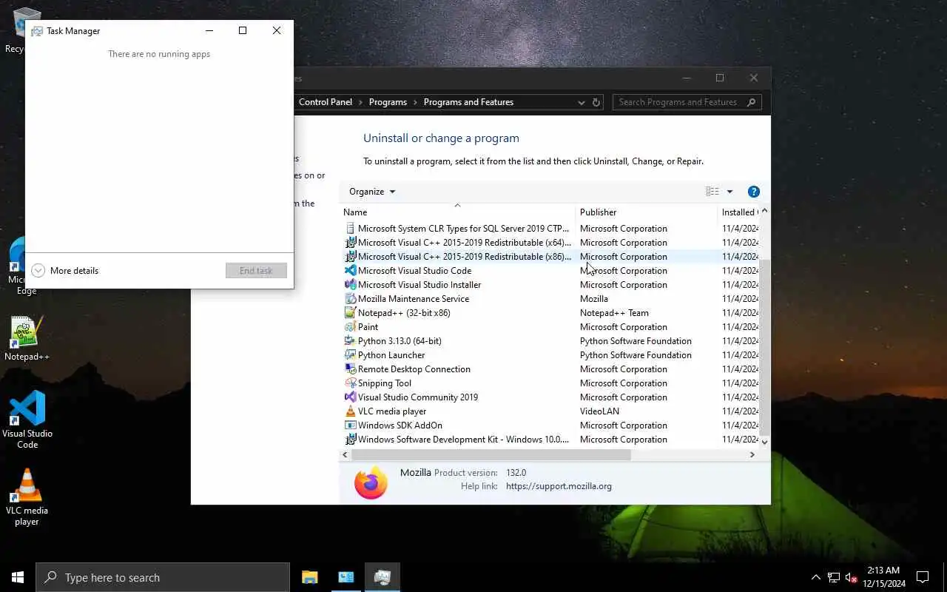This screenshot has width=947, height=592.
Task: Select the Snipping Tool row text
Action: (x=385, y=383)
